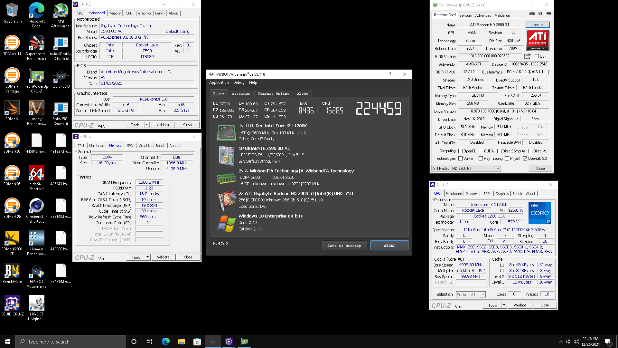Open Debug menu in Aquamark

239,82
